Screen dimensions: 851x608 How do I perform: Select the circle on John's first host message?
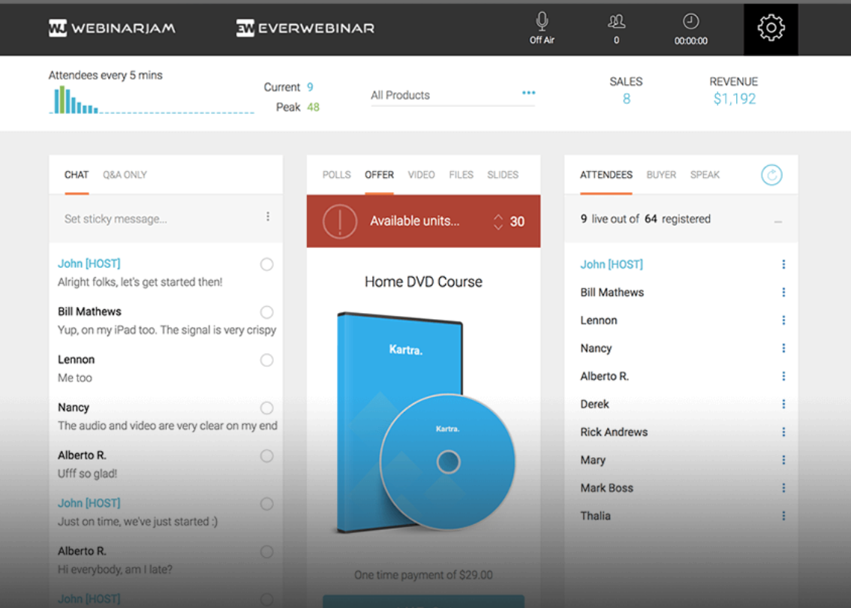tap(266, 264)
